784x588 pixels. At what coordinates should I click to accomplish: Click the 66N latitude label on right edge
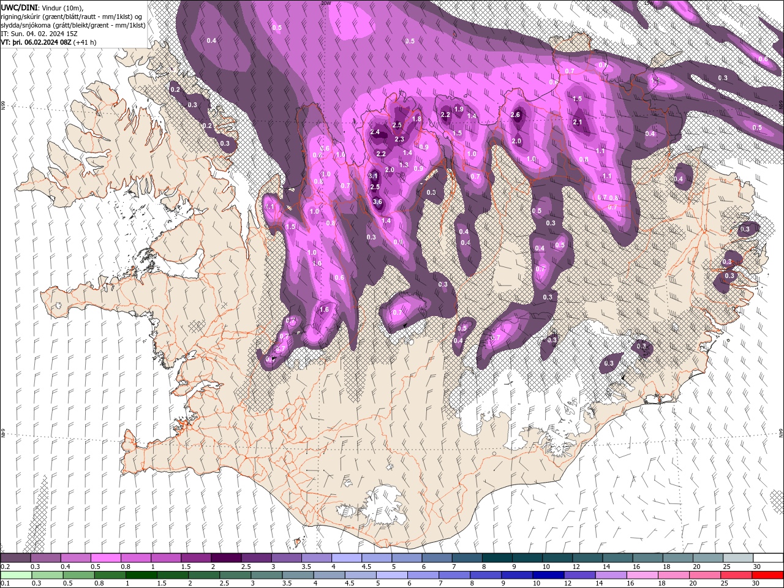coord(782,106)
